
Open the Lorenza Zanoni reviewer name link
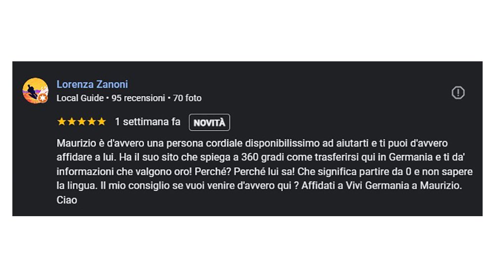(x=92, y=85)
